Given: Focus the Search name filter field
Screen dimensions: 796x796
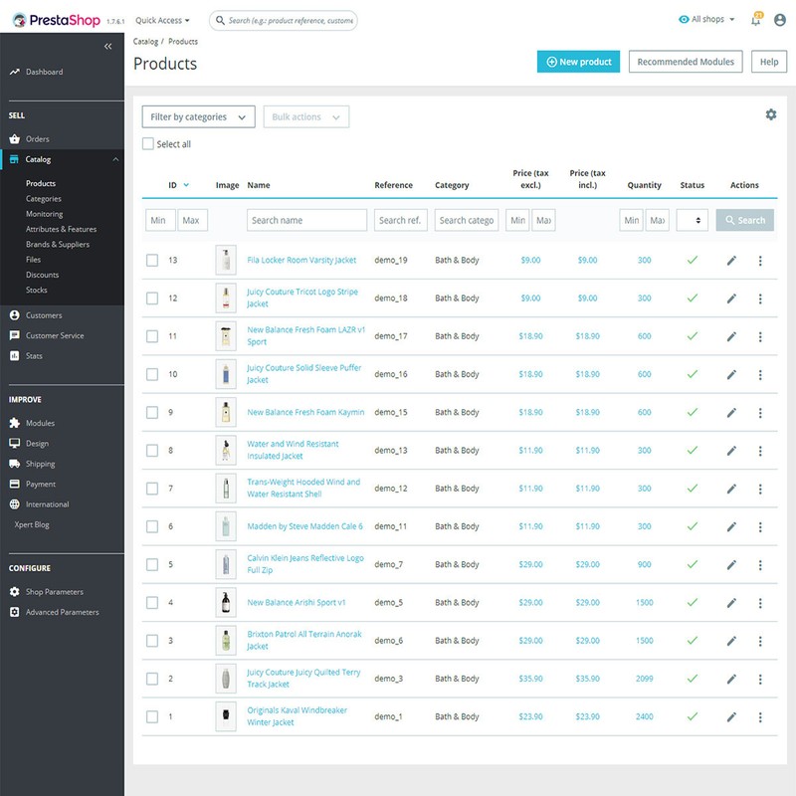Looking at the screenshot, I should click(x=306, y=220).
